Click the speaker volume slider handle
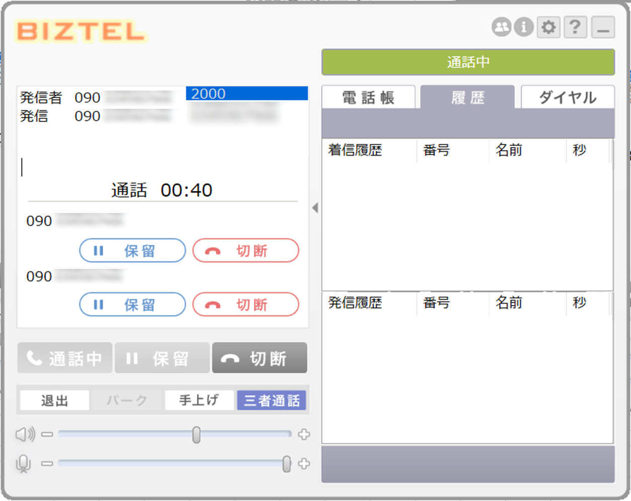Screen dimensions: 631x501 tap(196, 435)
